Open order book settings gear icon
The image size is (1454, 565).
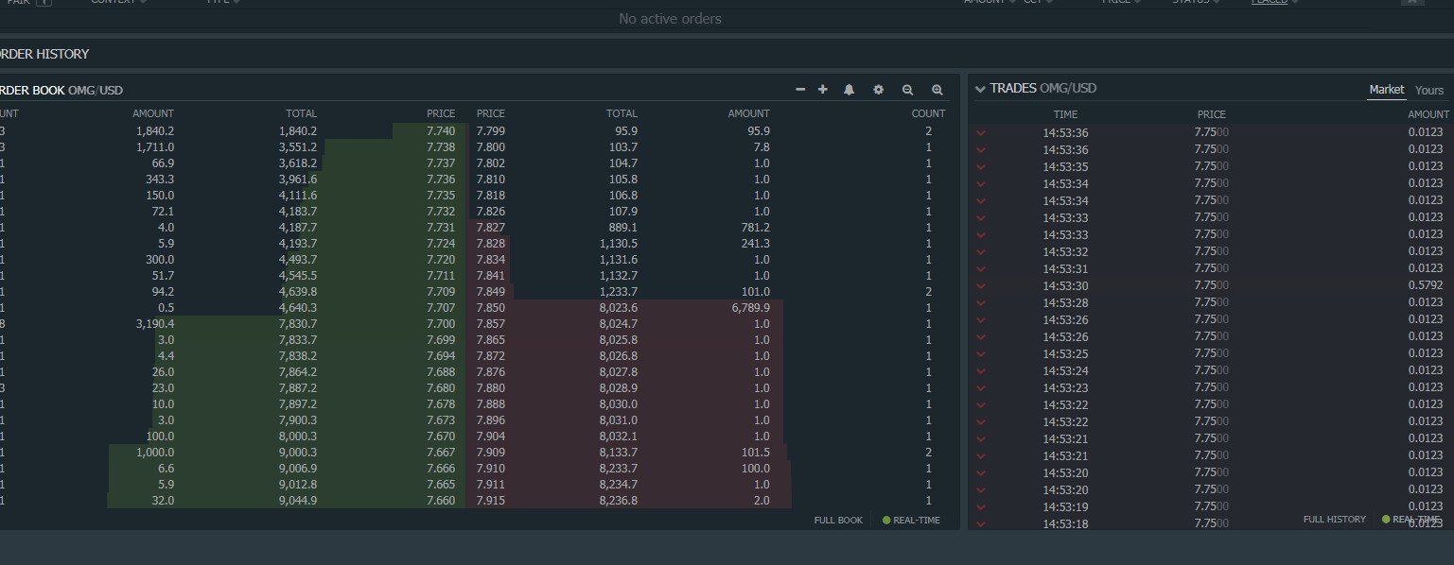pyautogui.click(x=879, y=90)
